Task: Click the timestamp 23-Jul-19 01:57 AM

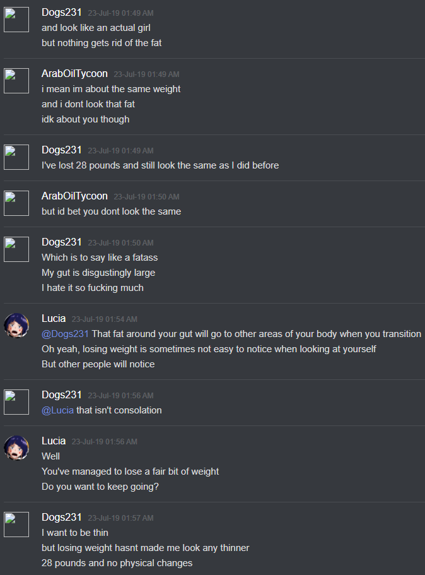Action: pos(120,518)
